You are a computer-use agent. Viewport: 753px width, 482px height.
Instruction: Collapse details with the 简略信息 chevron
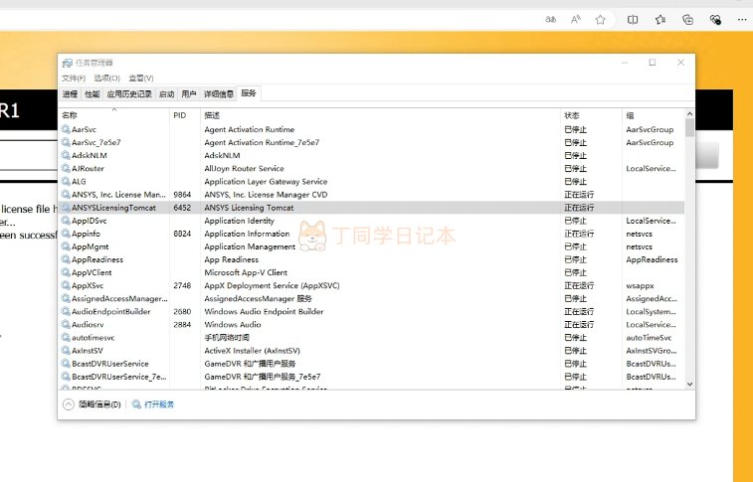click(x=69, y=404)
